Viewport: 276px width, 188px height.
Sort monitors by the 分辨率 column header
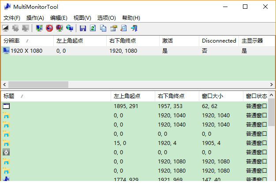pos(27,41)
